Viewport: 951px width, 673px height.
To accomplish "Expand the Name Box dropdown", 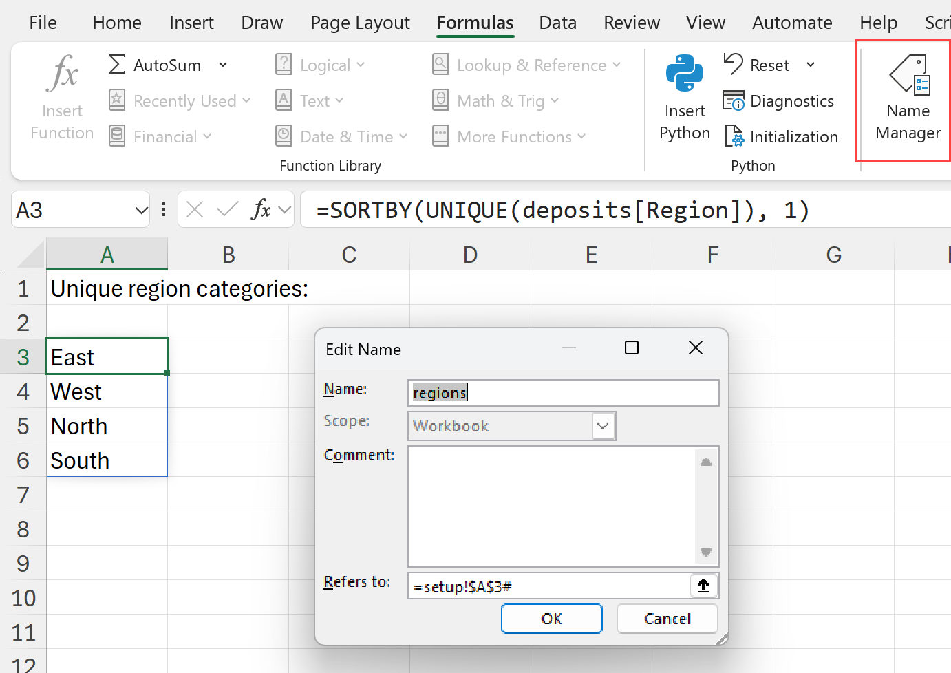I will click(x=141, y=210).
